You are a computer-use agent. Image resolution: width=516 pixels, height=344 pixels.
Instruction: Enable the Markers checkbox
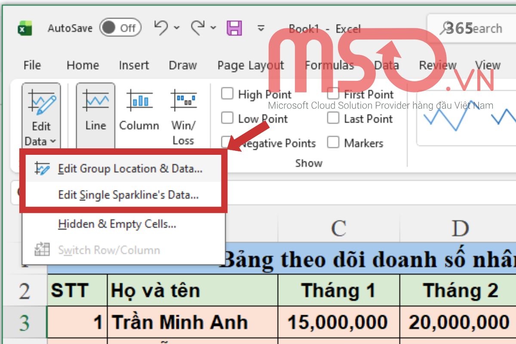pos(333,142)
